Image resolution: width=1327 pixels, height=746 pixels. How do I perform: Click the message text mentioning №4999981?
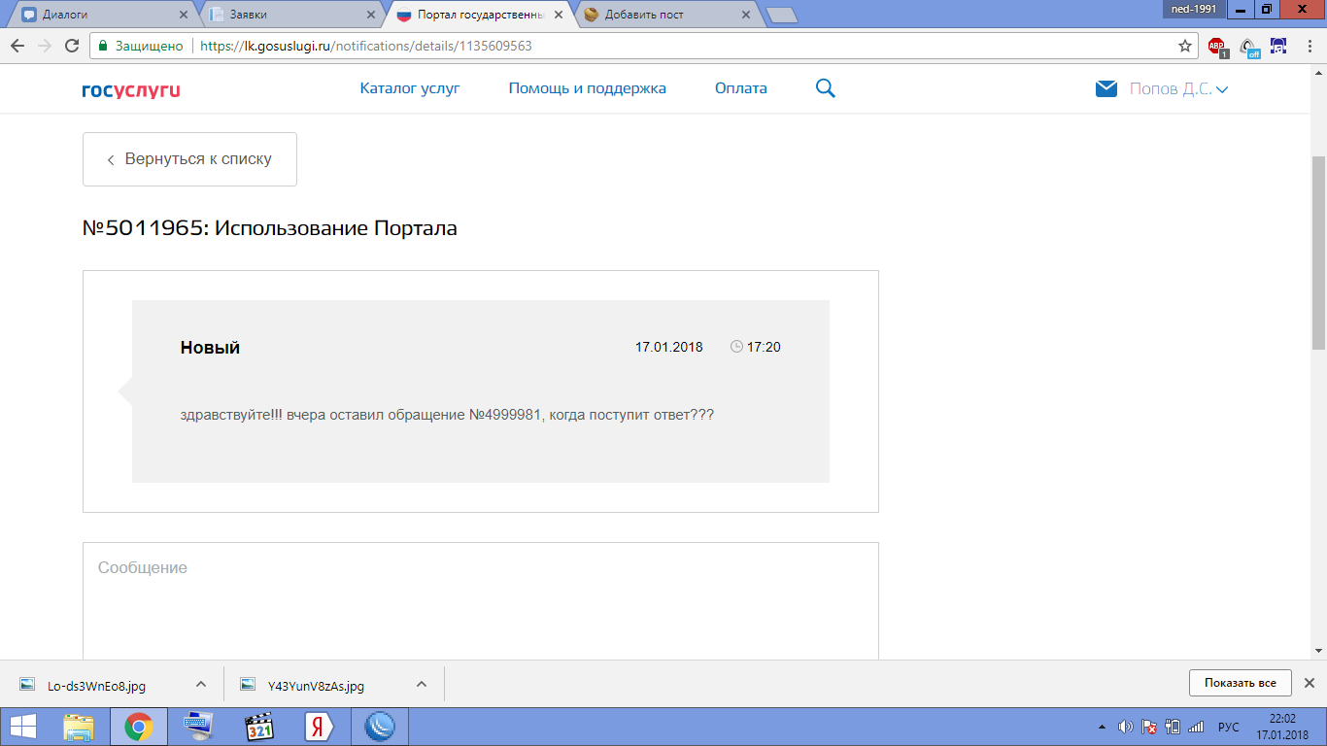coord(448,415)
